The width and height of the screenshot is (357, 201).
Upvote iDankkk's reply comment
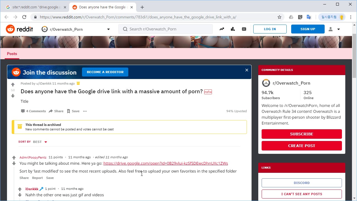click(20, 189)
